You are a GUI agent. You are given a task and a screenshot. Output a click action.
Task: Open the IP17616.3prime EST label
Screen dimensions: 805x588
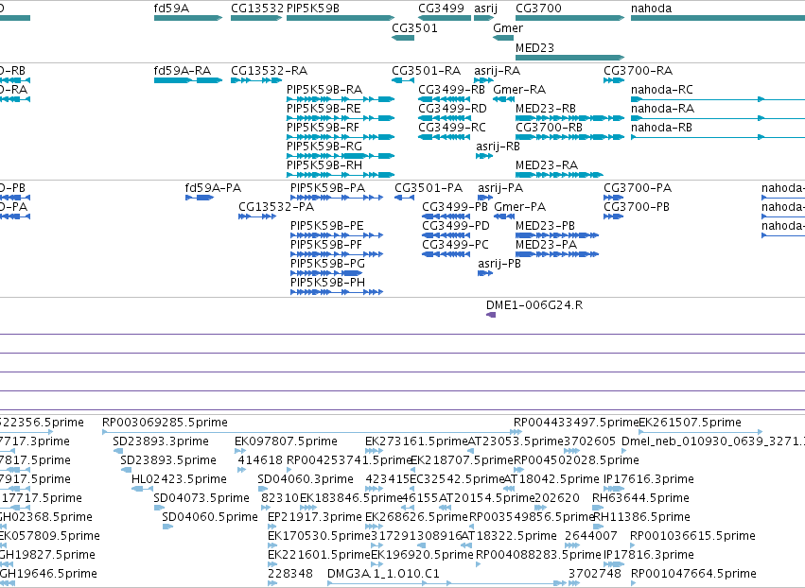point(648,479)
